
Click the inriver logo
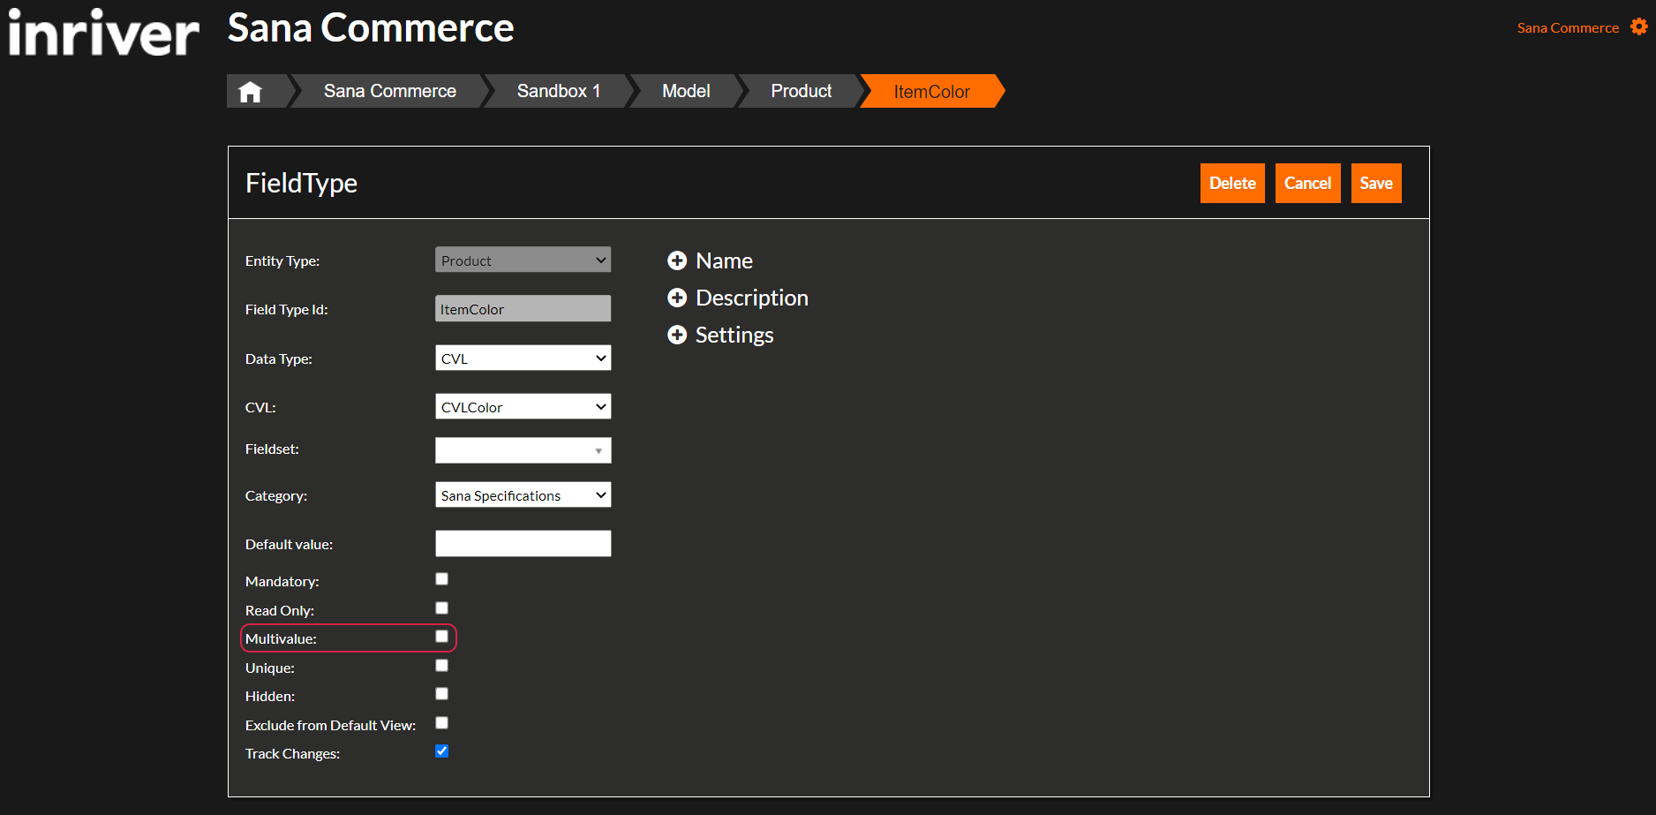[x=103, y=34]
